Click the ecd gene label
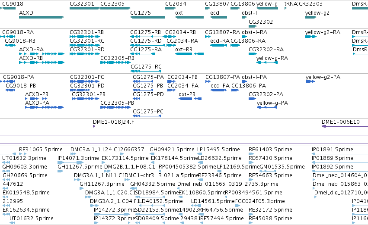 pos(214,13)
